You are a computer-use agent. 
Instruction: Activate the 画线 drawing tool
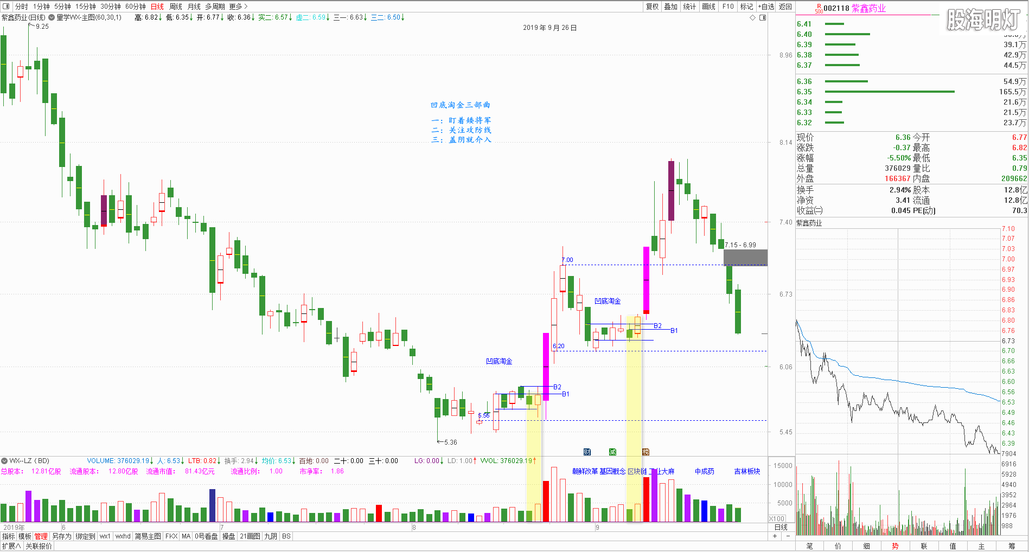click(x=708, y=7)
